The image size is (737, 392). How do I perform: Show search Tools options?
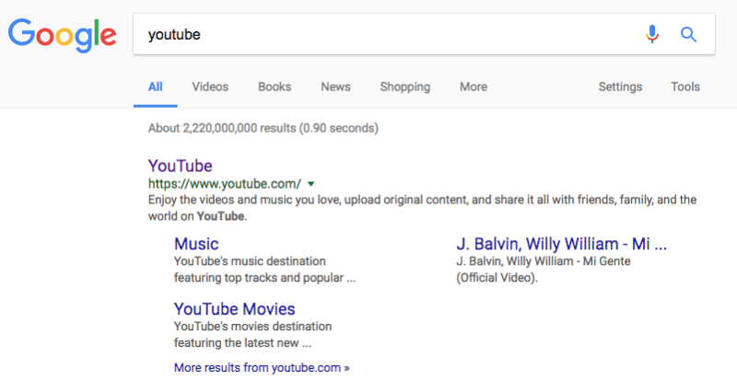pyautogui.click(x=685, y=86)
